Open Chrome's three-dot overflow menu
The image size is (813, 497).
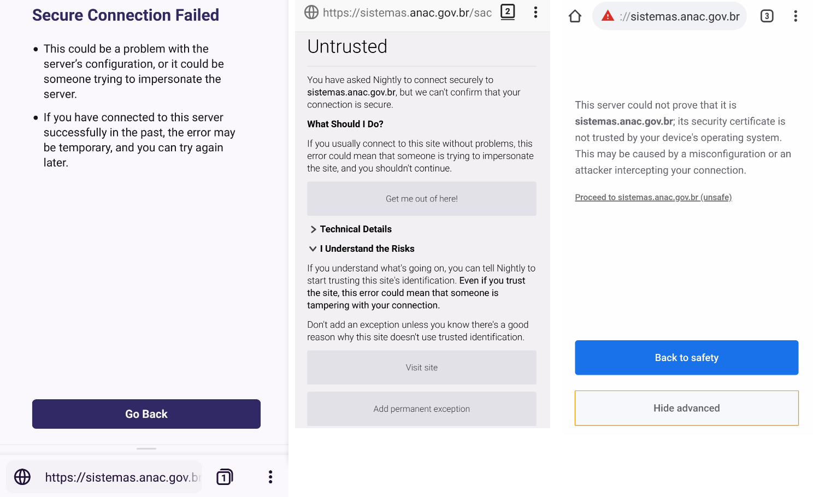pos(796,16)
